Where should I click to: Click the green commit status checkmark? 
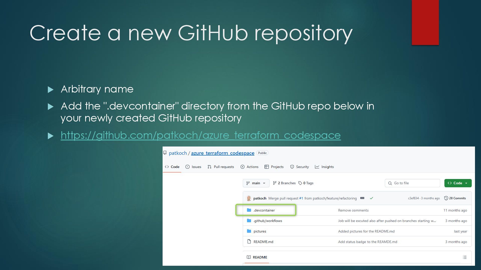click(371, 198)
